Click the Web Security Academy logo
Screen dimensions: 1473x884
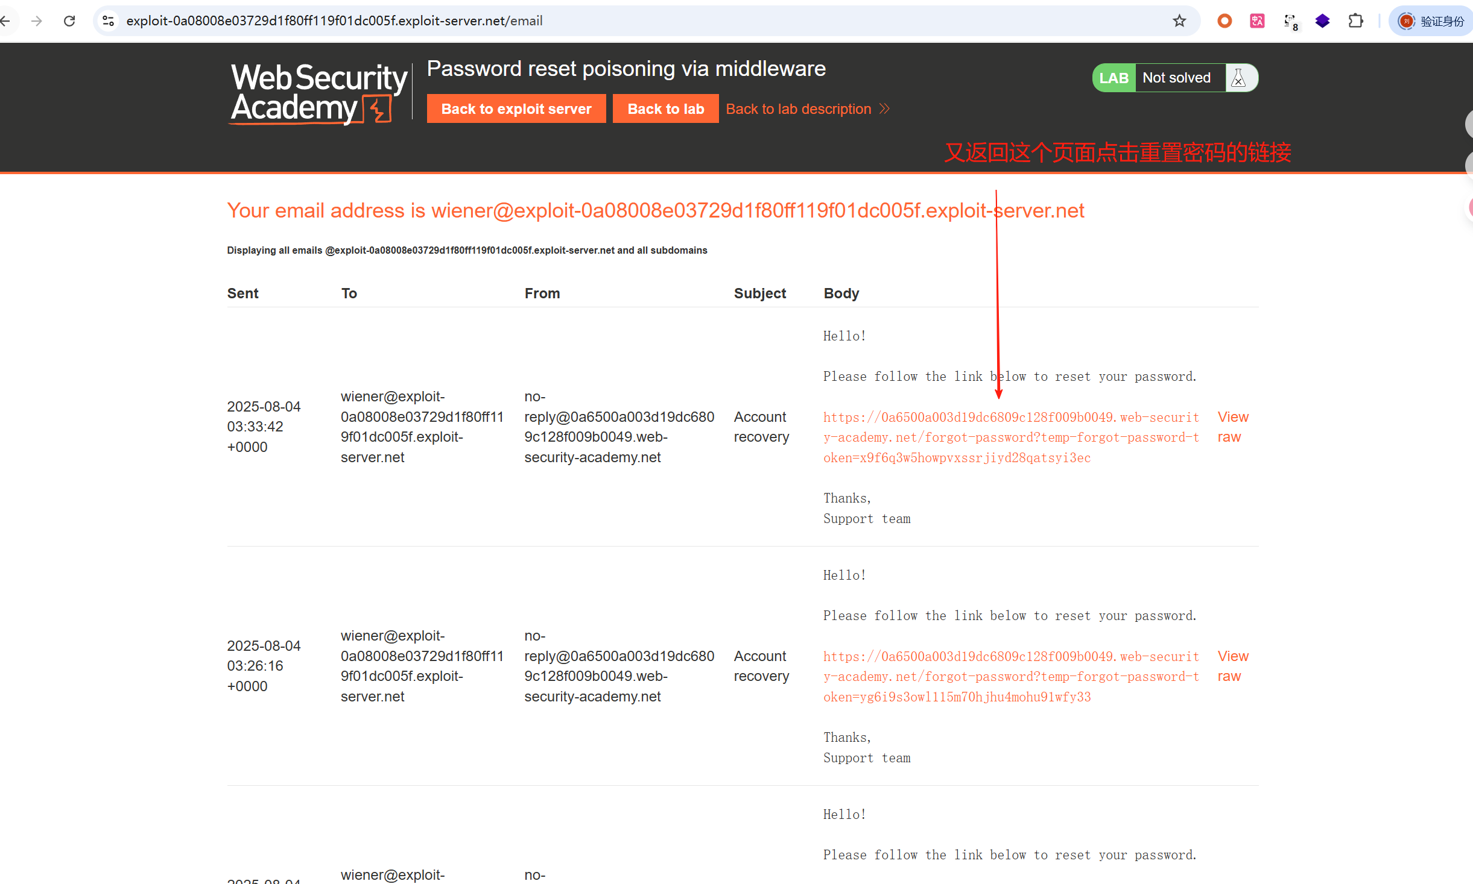click(x=318, y=93)
